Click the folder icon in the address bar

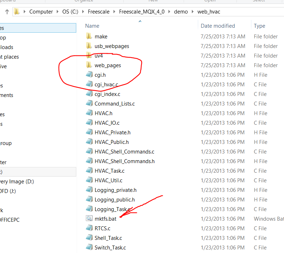pos(17,12)
